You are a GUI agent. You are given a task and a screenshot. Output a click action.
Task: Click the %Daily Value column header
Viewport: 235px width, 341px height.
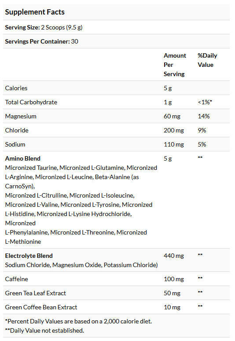tap(207, 60)
